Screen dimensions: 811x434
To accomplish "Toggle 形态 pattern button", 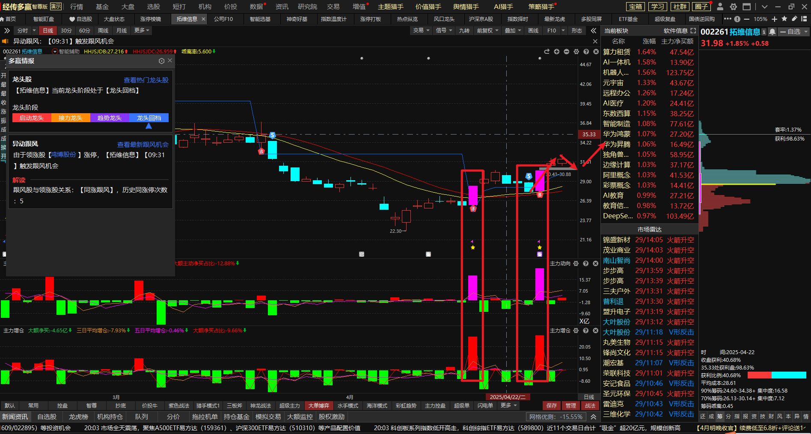I will (x=577, y=31).
